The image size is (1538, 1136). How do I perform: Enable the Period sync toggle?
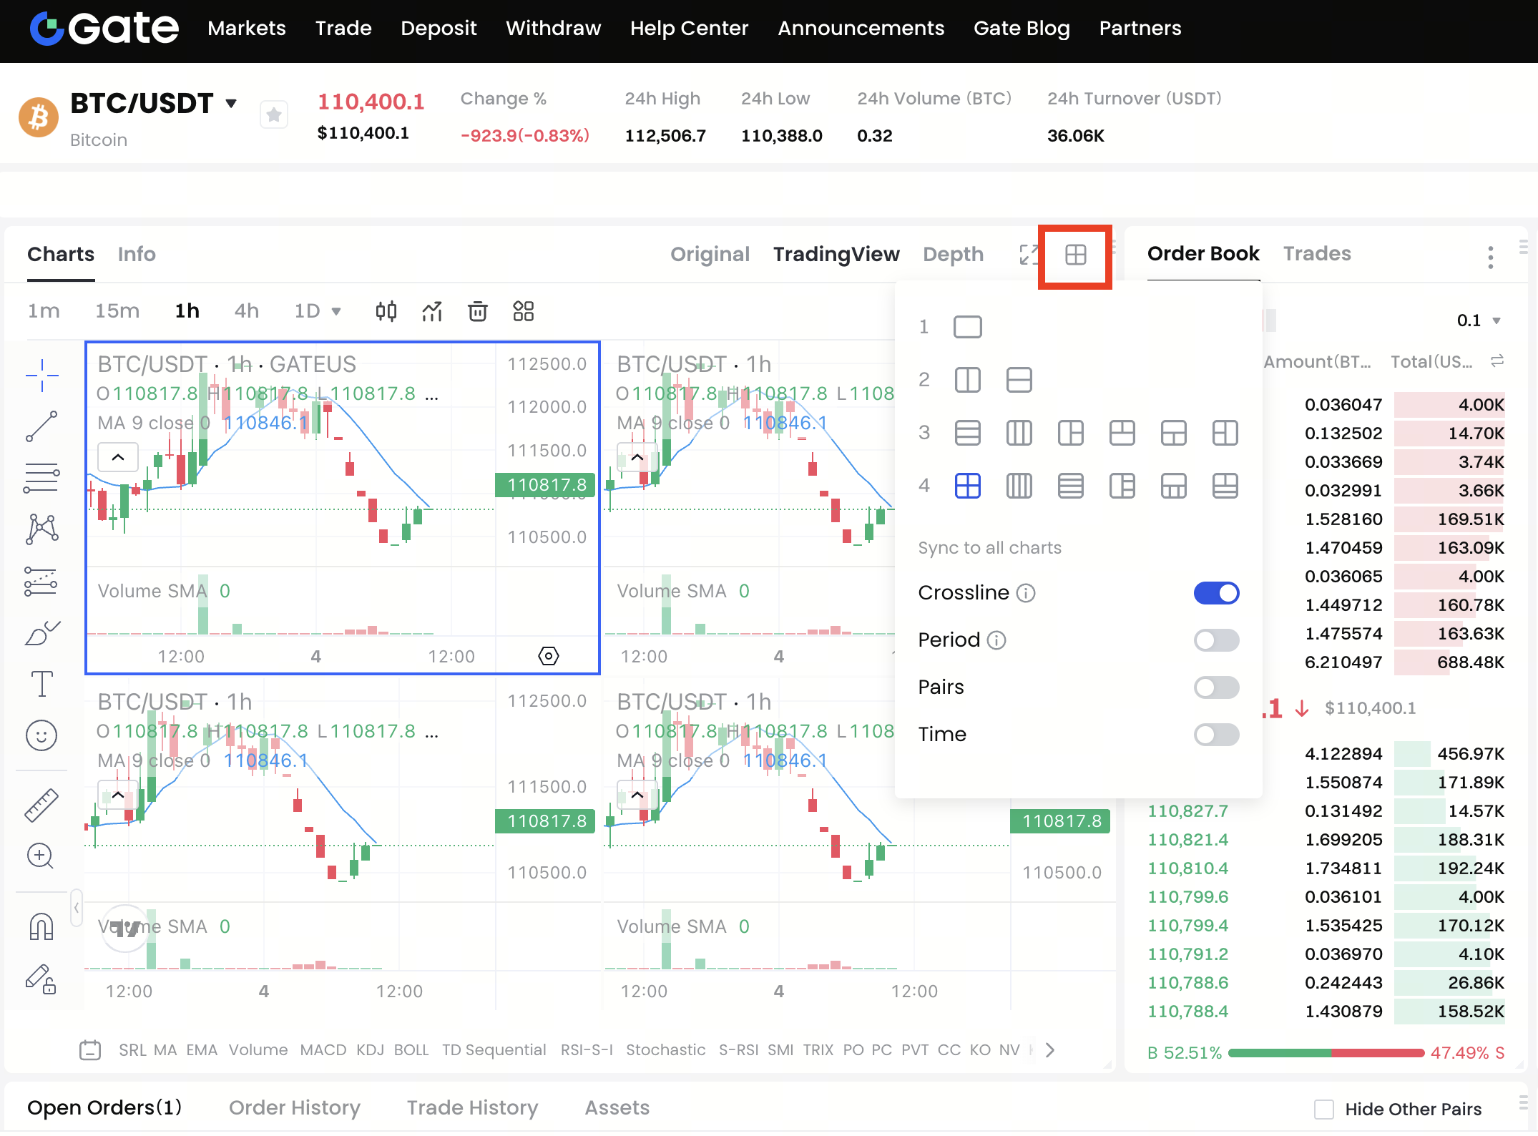[x=1216, y=640]
